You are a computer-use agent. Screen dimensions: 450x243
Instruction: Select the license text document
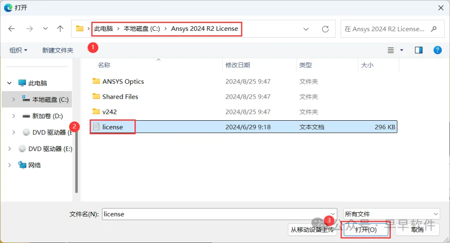pos(244,127)
